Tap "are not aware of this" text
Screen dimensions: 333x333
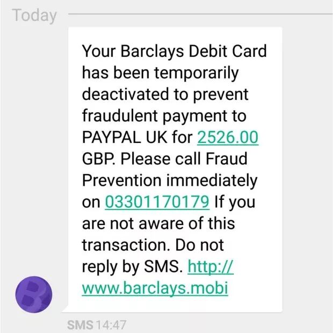coord(158,223)
